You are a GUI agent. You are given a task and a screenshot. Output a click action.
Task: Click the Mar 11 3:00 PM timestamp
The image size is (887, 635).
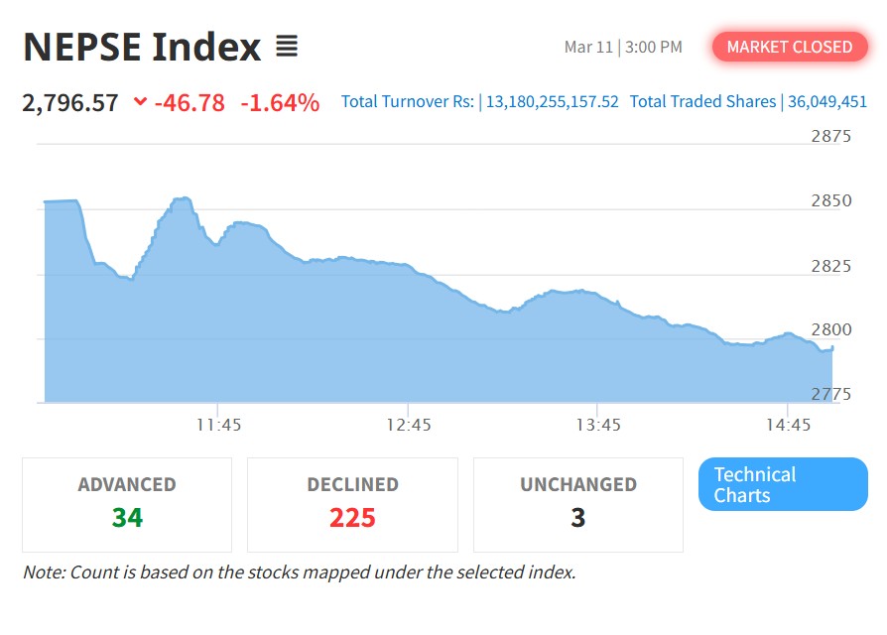(623, 47)
